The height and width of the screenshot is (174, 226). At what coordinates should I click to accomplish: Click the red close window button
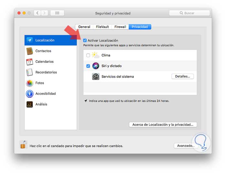19,13
